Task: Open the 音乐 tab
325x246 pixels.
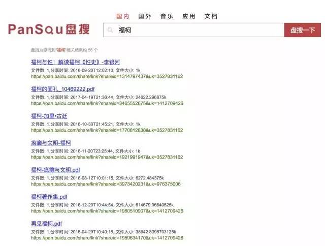Action: 167,16
